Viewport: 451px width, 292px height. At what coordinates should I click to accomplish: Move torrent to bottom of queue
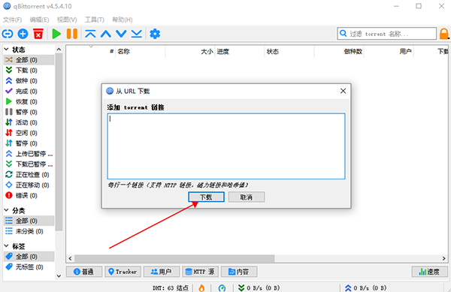(137, 34)
